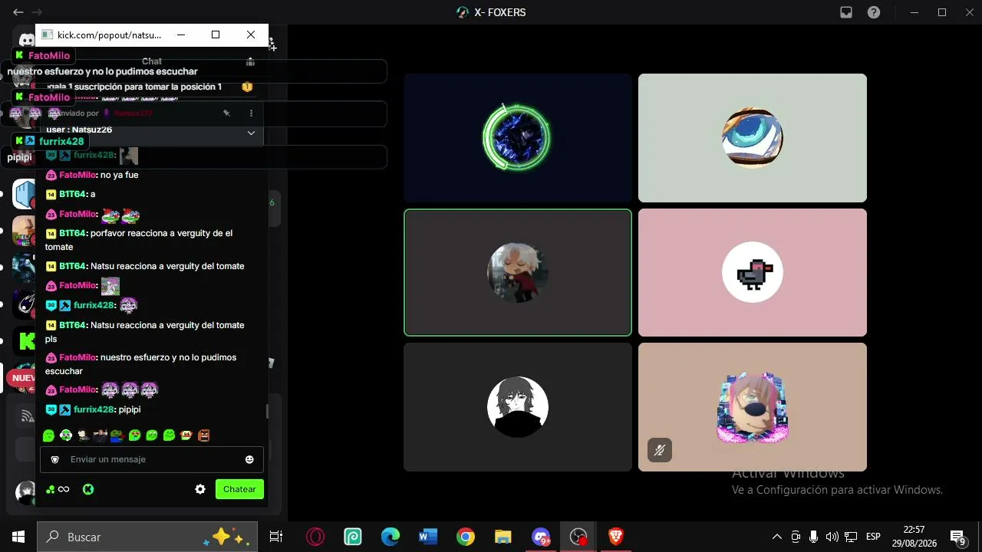
Task: Open the teal taskbar app icon beside Opera
Action: coord(353,537)
